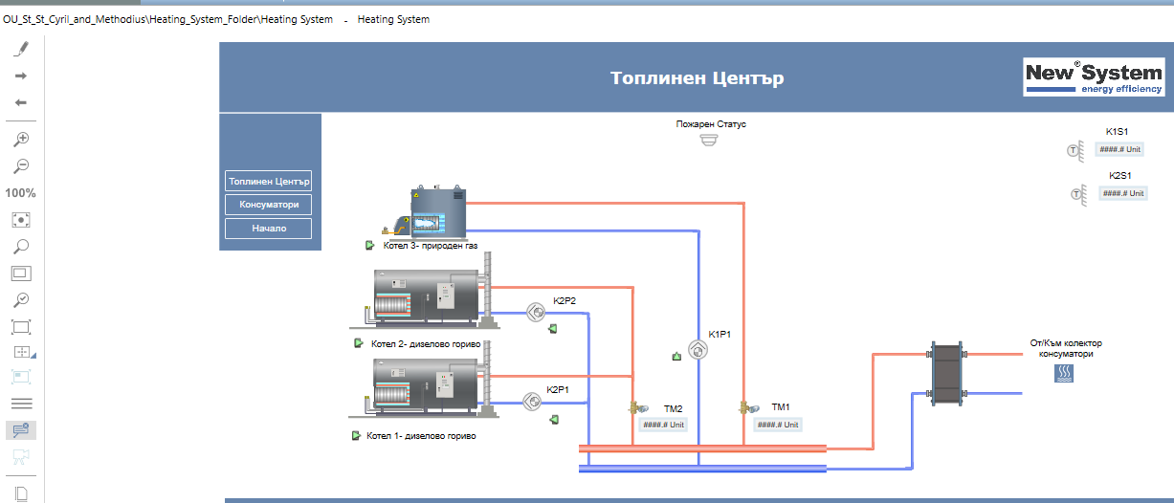Click the zoom in magnifier icon
This screenshot has height=503, width=1174.
pos(21,139)
